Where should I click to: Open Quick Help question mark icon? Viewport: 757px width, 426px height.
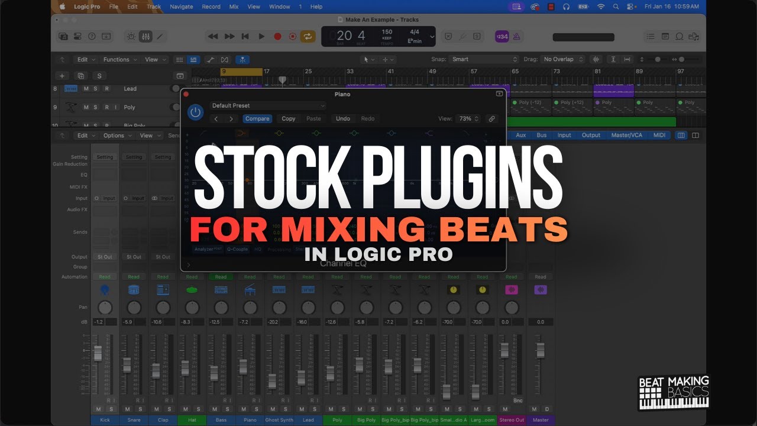pyautogui.click(x=92, y=36)
